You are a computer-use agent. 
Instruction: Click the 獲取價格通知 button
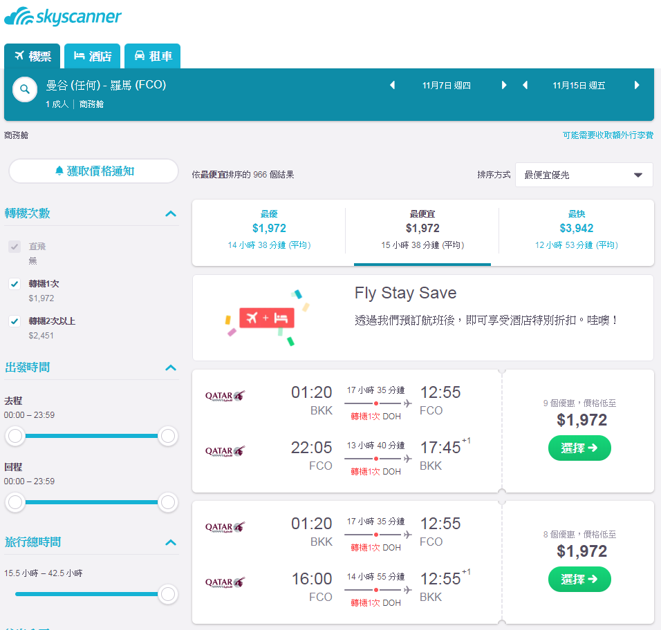(93, 171)
